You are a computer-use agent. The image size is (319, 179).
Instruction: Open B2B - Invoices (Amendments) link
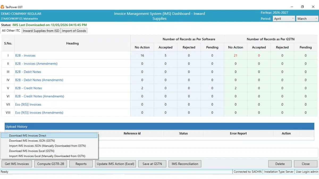(36, 64)
